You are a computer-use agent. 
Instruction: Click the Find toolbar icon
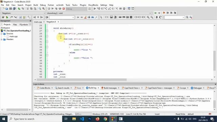click(40, 9)
